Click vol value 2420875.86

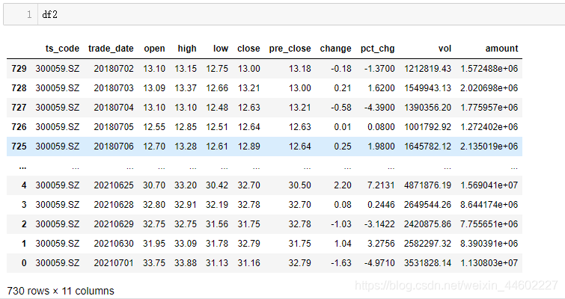(x=427, y=224)
